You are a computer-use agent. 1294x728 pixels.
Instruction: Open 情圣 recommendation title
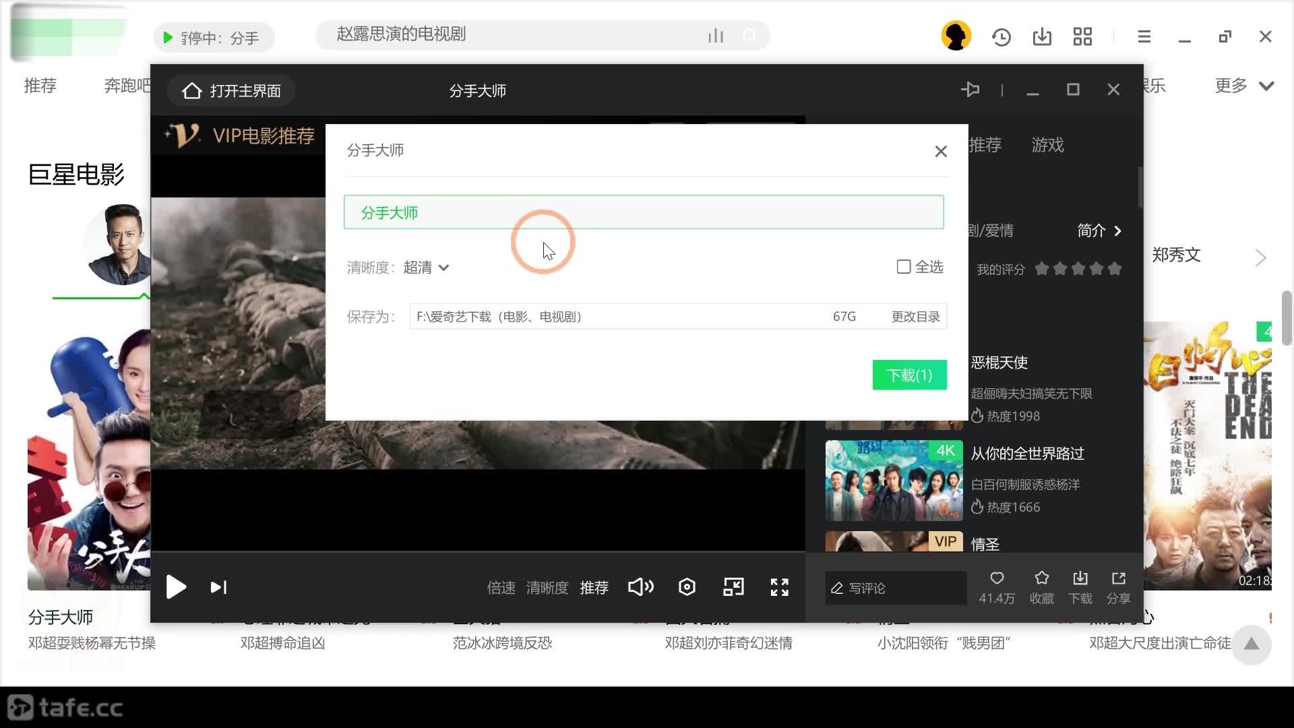click(985, 544)
